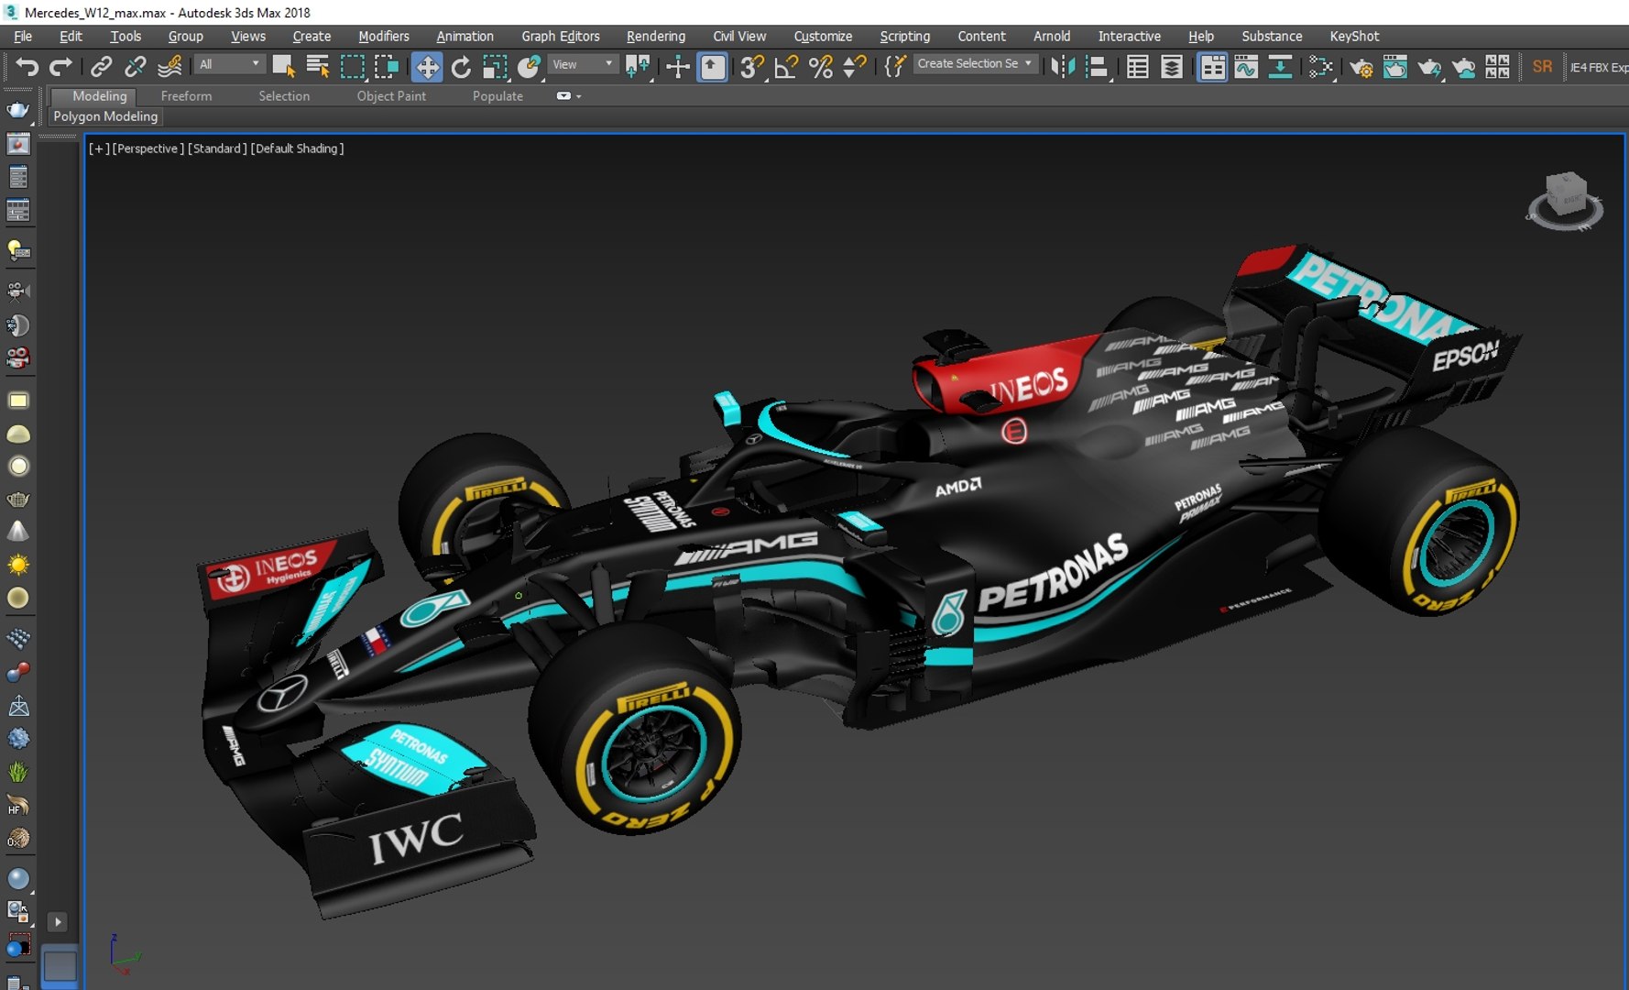Toggle the Ribbon display button
Viewport: 1629px width, 990px height.
1212,66
